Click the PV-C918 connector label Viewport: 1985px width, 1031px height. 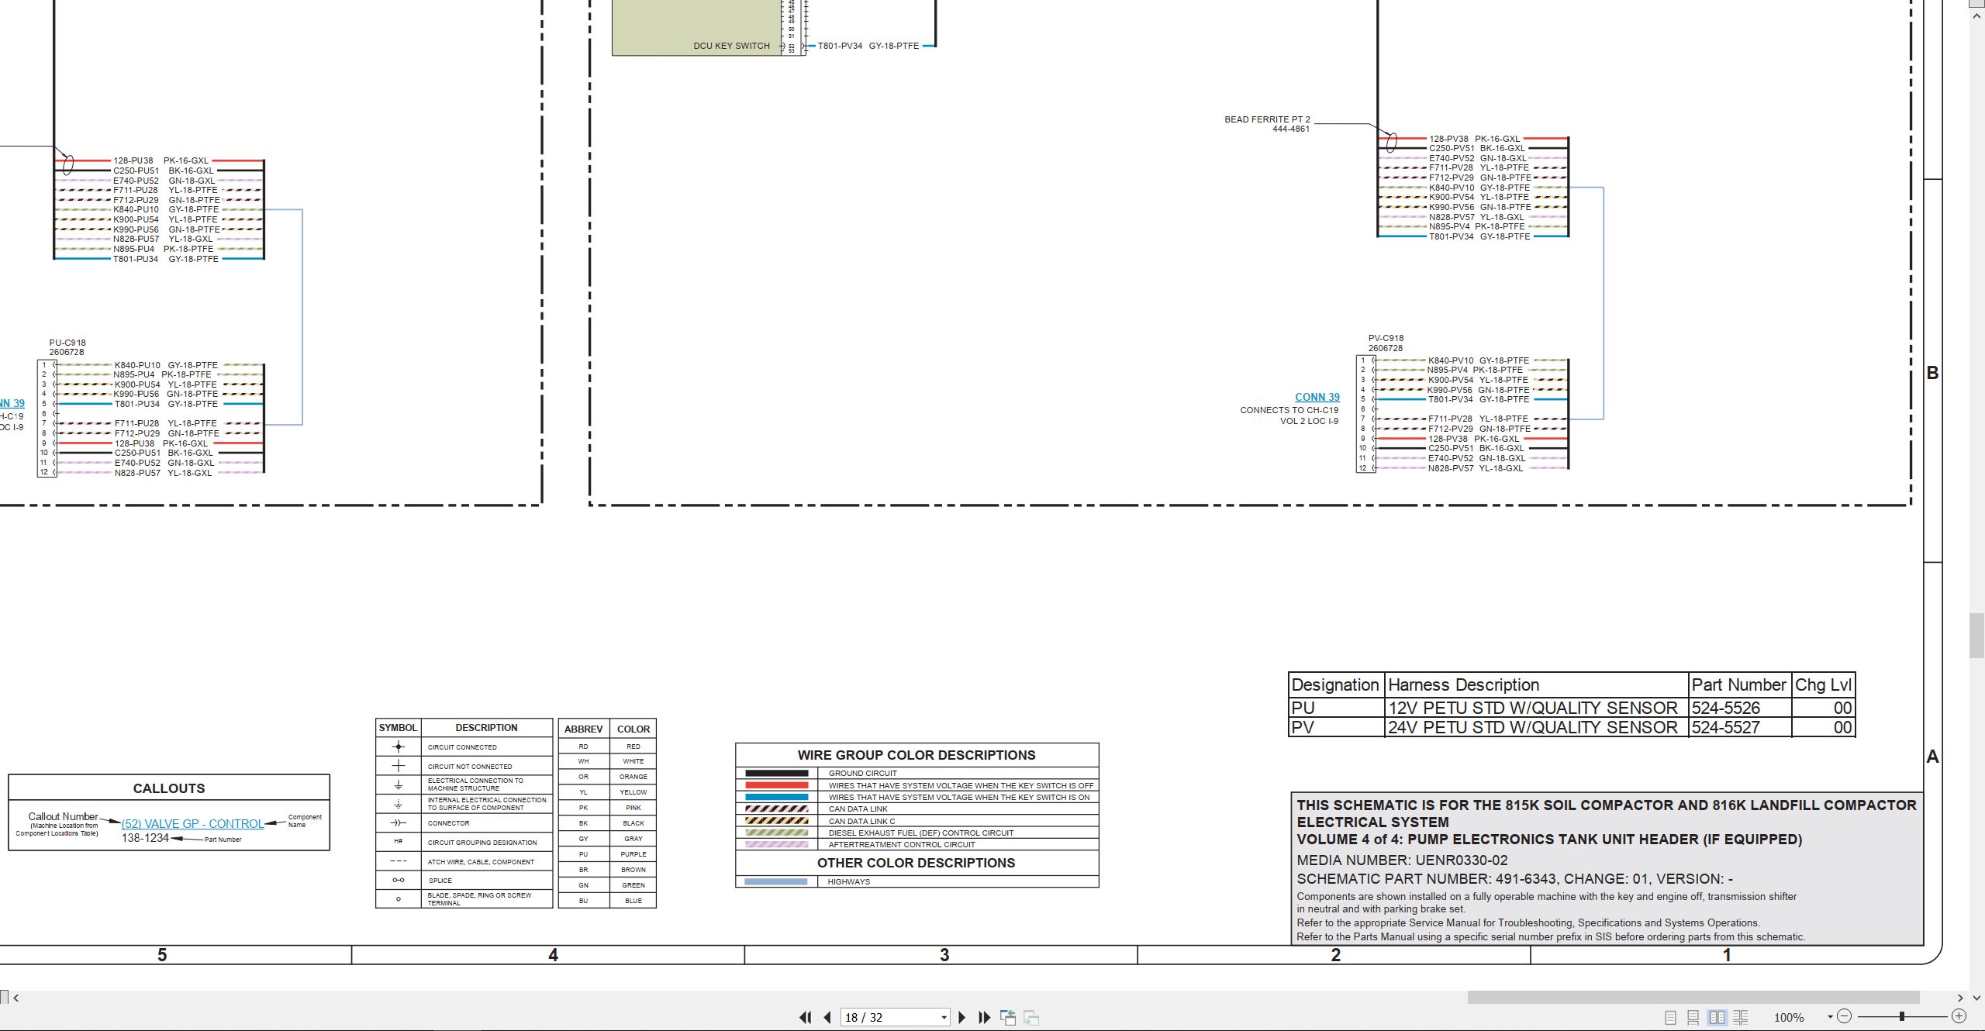[1386, 338]
